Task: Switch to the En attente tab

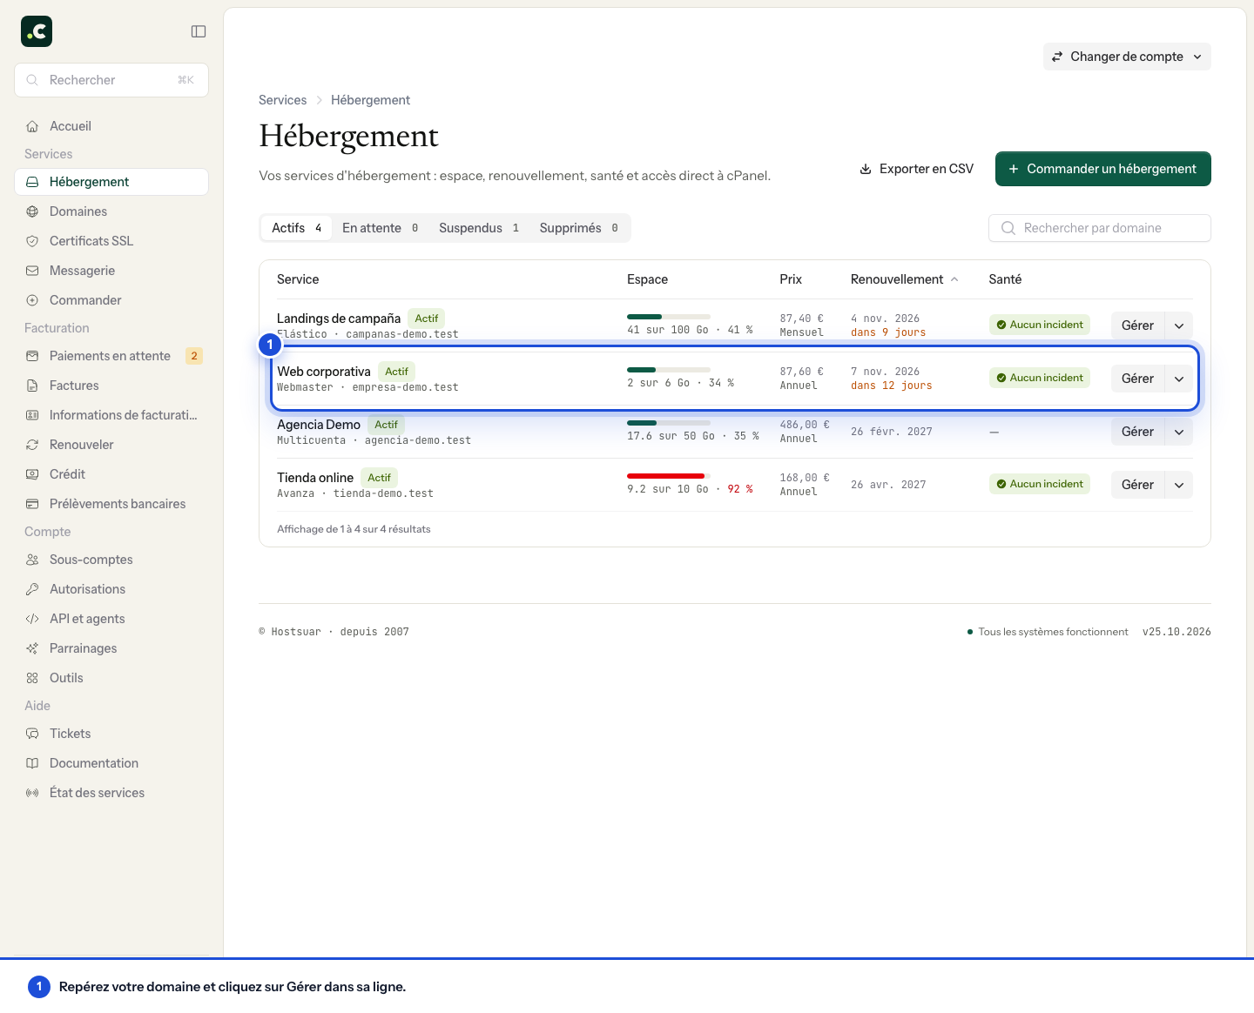Action: 380,228
